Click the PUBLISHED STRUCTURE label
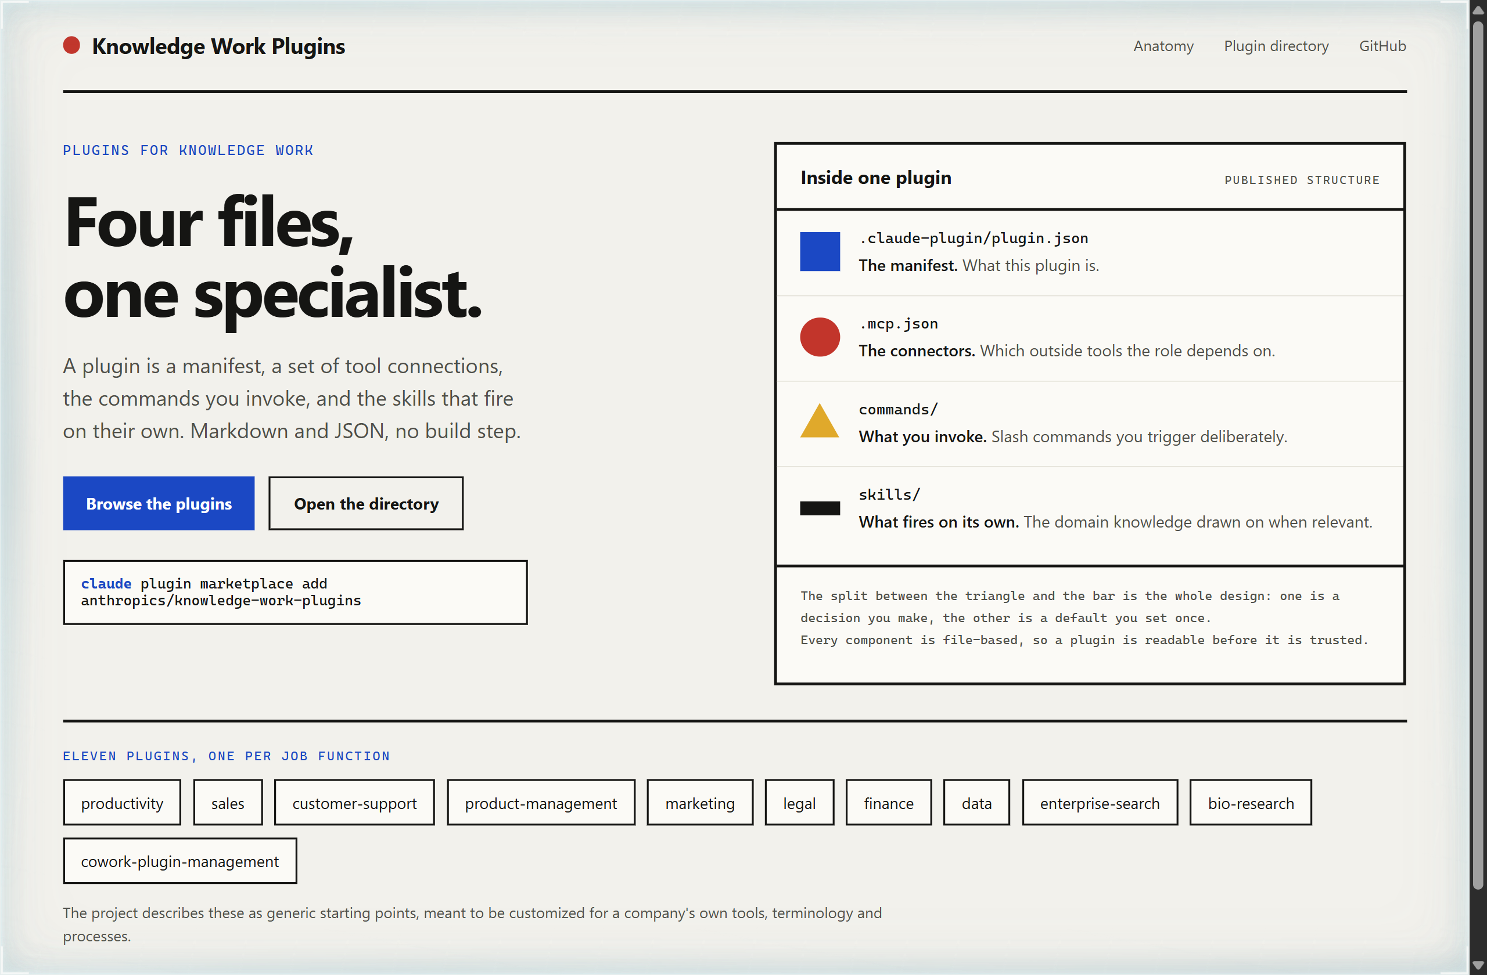Screen dimensions: 1487x975 pyautogui.click(x=1302, y=180)
